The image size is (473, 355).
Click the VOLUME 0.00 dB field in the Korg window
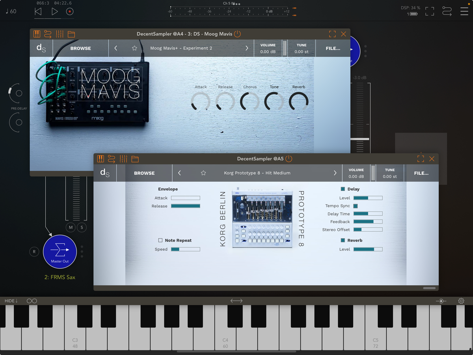356,173
